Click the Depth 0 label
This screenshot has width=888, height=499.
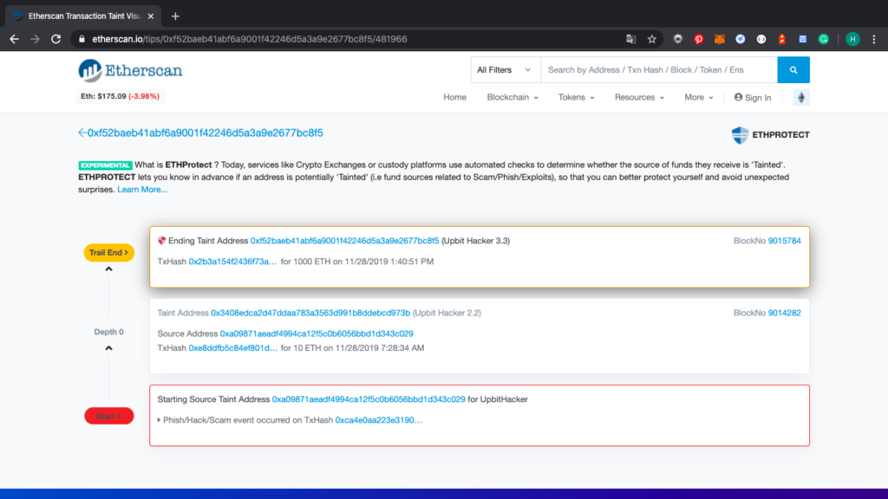click(108, 332)
